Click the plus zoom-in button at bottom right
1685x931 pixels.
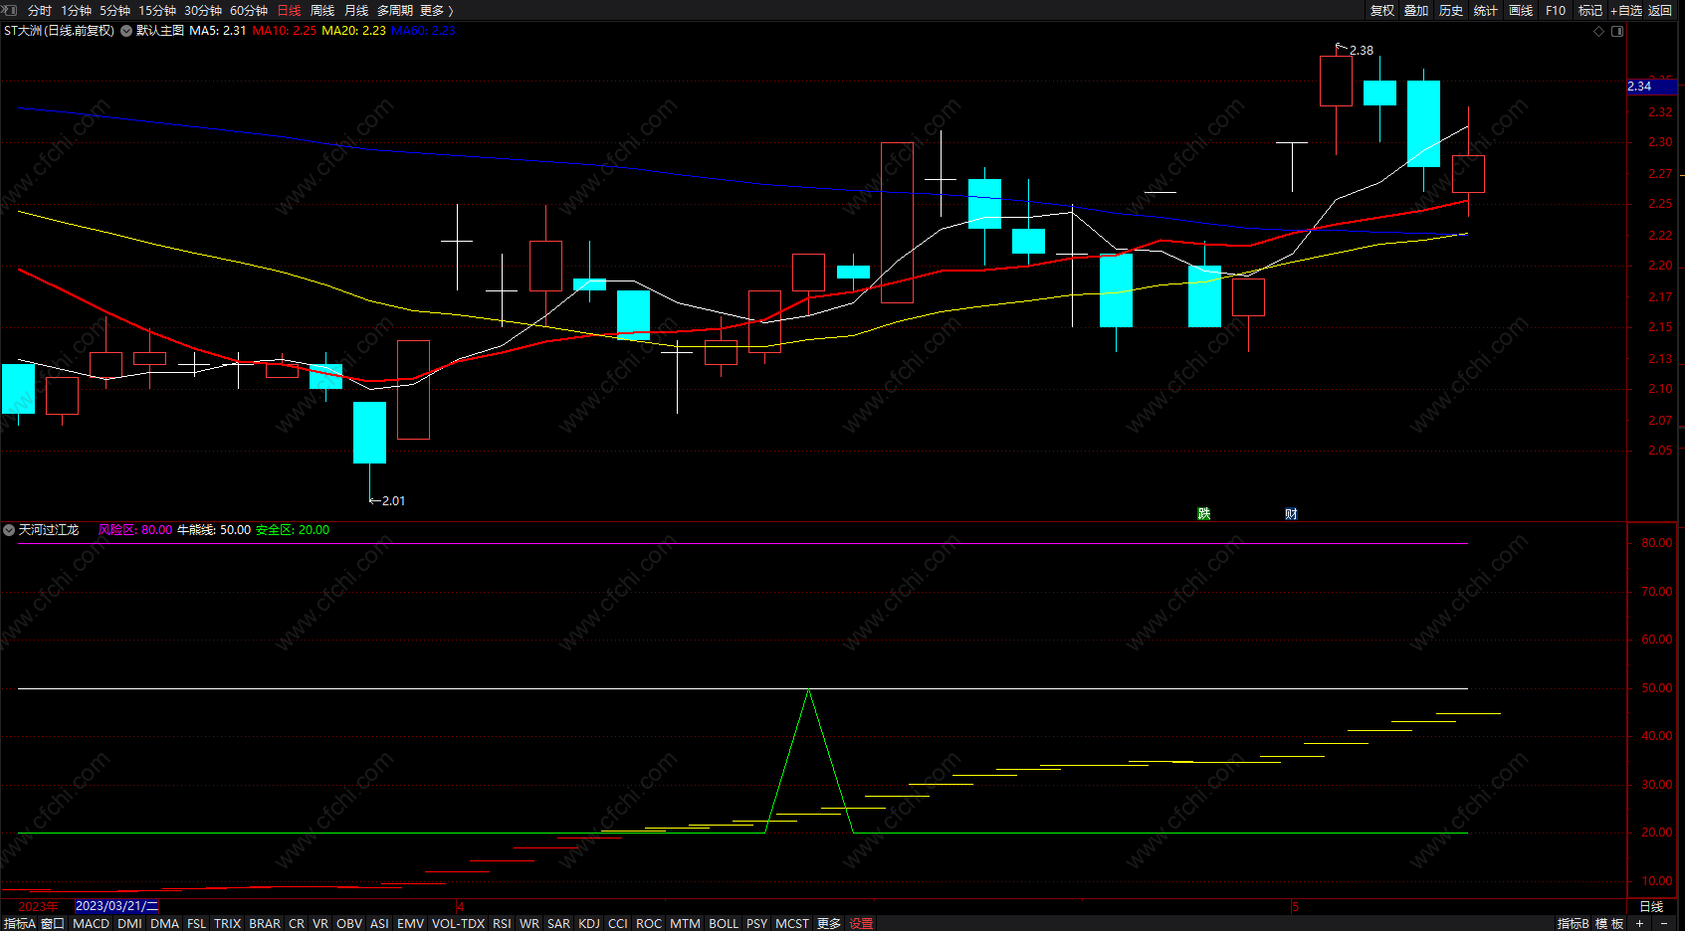(1640, 923)
